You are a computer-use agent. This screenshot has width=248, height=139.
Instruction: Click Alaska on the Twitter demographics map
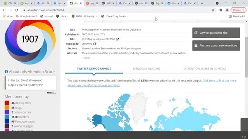(97, 120)
